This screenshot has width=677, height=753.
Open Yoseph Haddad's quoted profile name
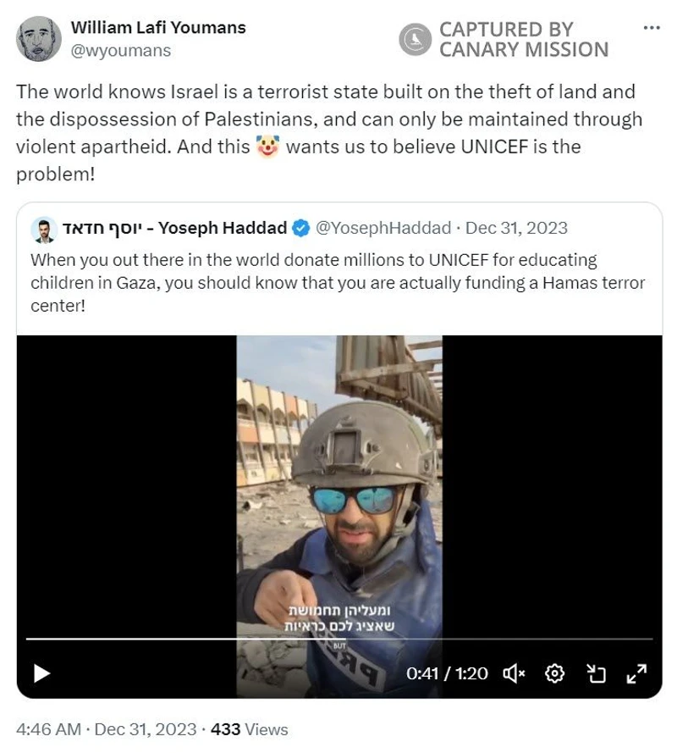click(x=174, y=228)
